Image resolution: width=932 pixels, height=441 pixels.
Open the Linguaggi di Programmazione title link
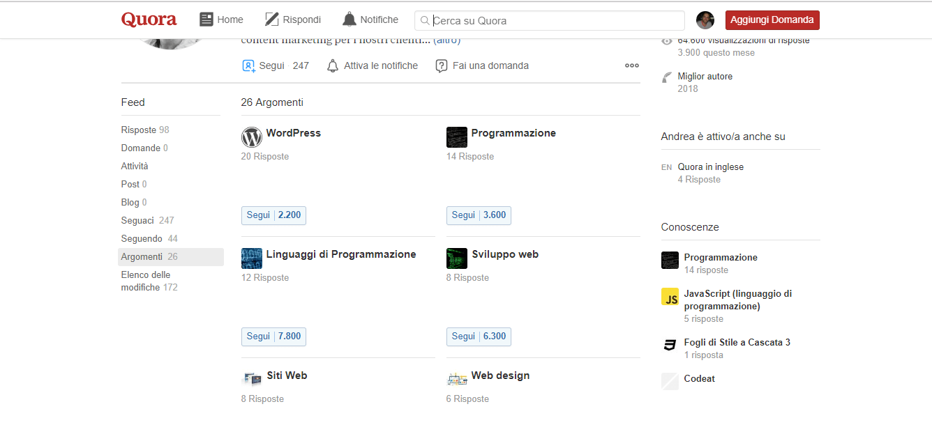coord(341,254)
